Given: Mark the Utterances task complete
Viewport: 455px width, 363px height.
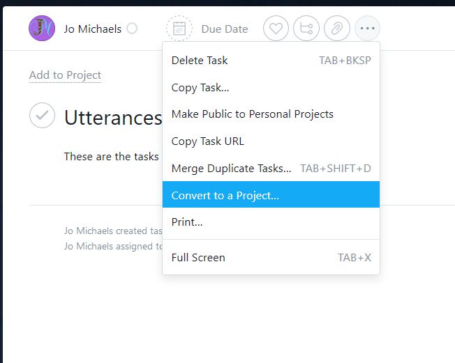Looking at the screenshot, I should [43, 116].
